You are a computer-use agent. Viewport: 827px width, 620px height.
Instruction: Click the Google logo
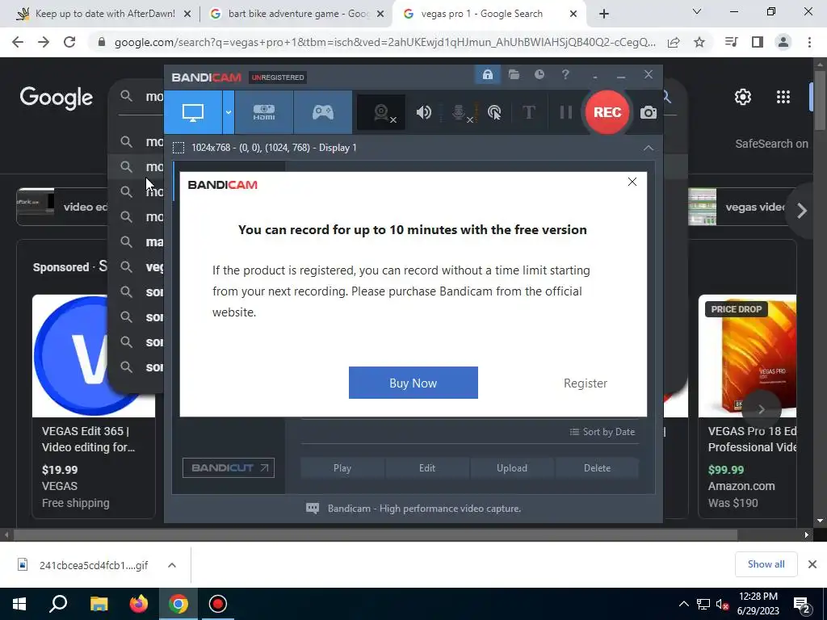pyautogui.click(x=56, y=98)
